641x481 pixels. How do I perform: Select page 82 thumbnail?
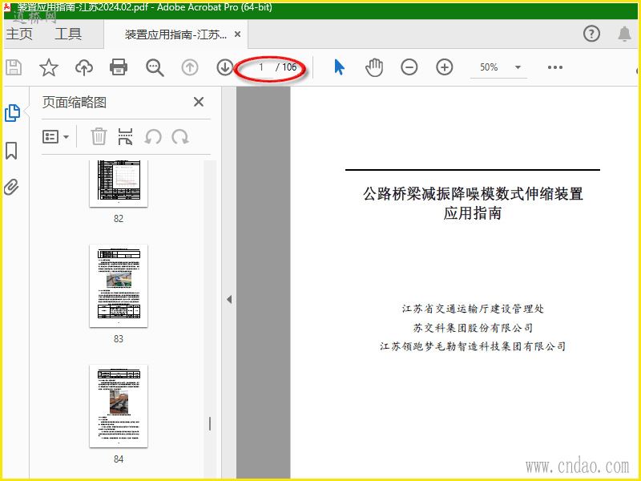click(119, 184)
